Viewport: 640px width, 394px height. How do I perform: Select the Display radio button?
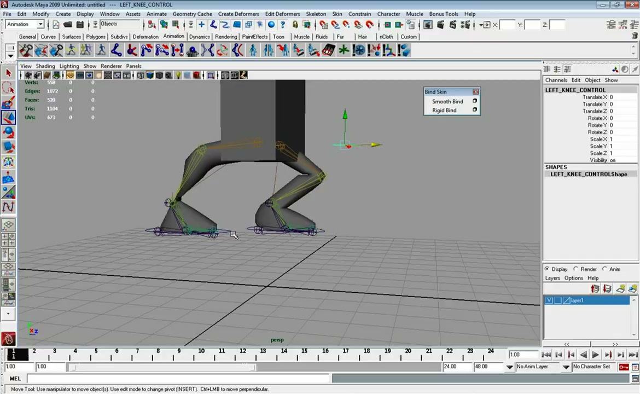click(547, 269)
